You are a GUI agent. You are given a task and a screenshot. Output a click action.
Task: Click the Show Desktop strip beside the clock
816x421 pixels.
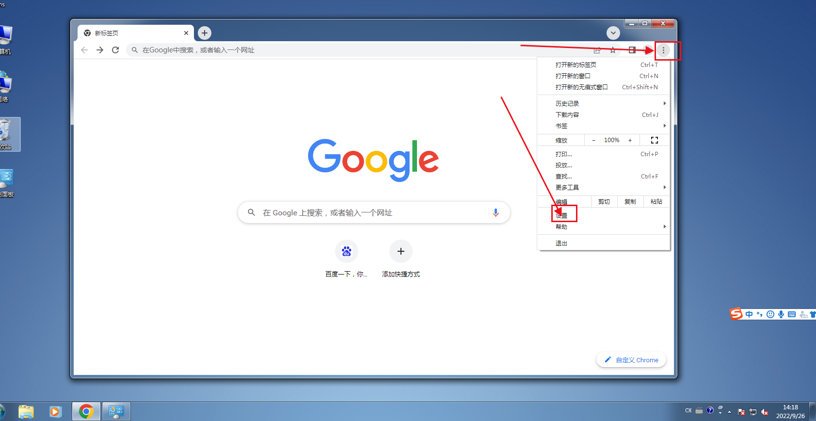812,412
